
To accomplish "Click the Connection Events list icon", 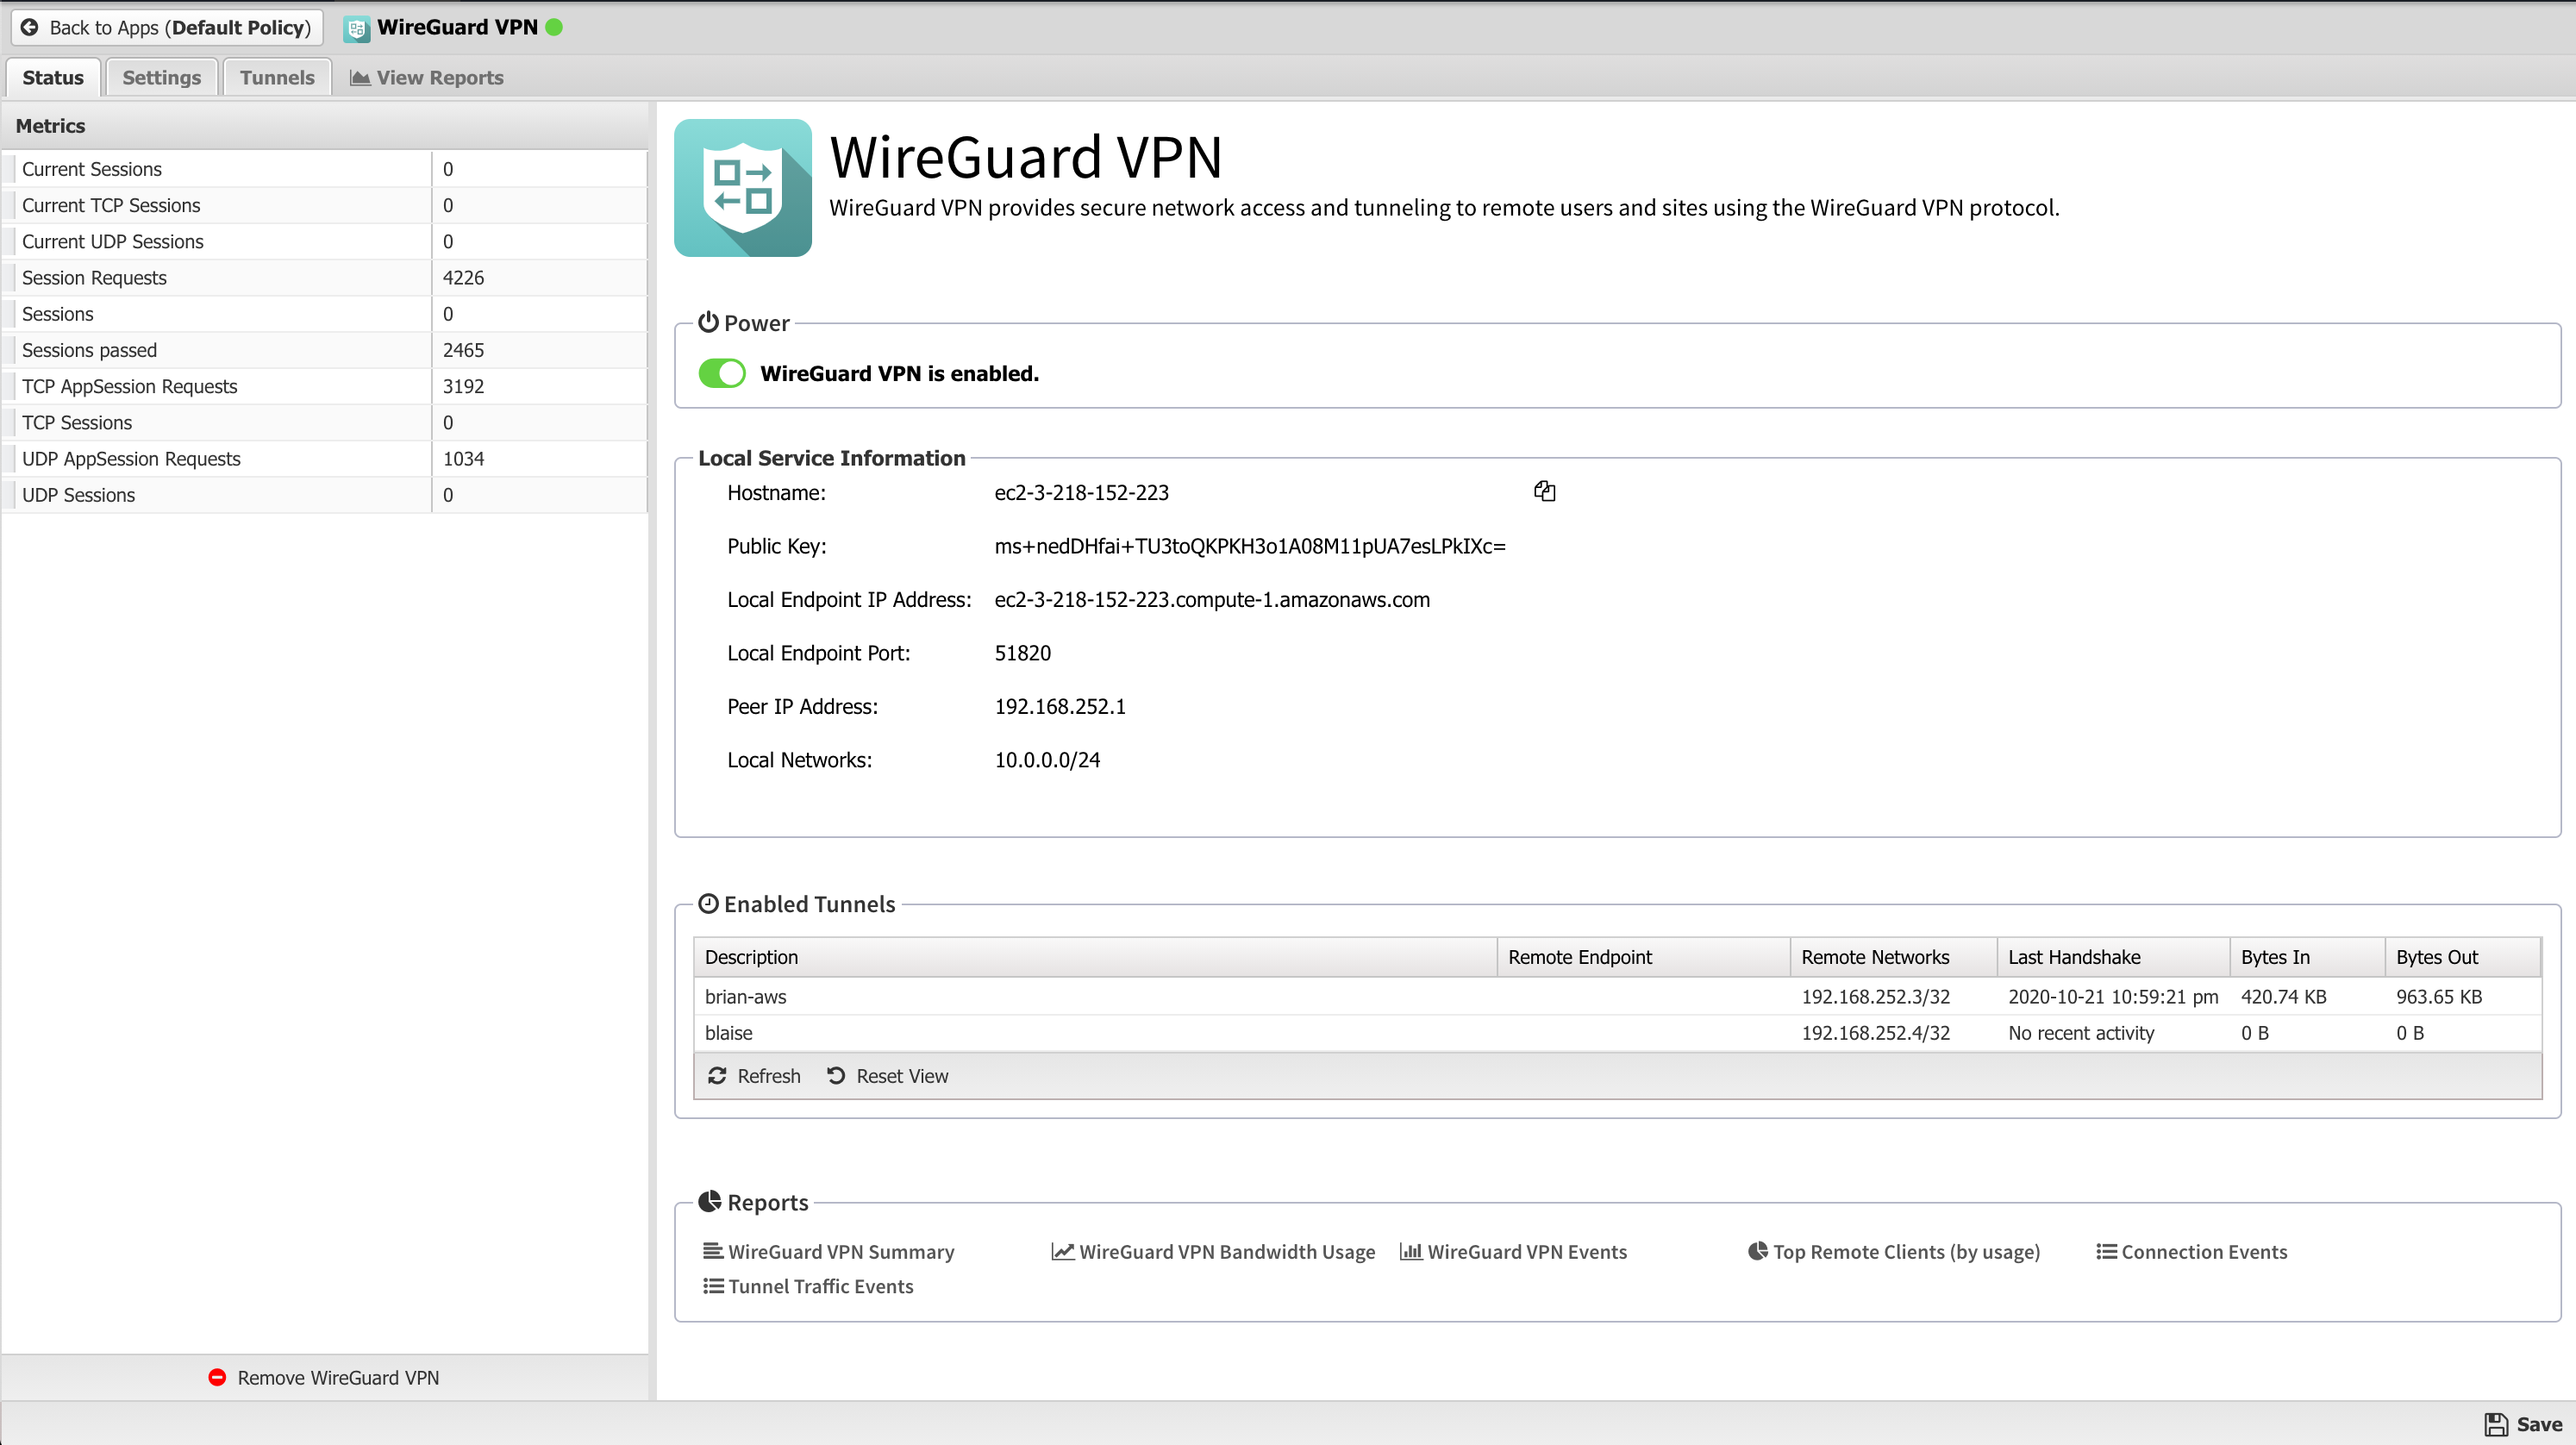I will coord(2106,1251).
